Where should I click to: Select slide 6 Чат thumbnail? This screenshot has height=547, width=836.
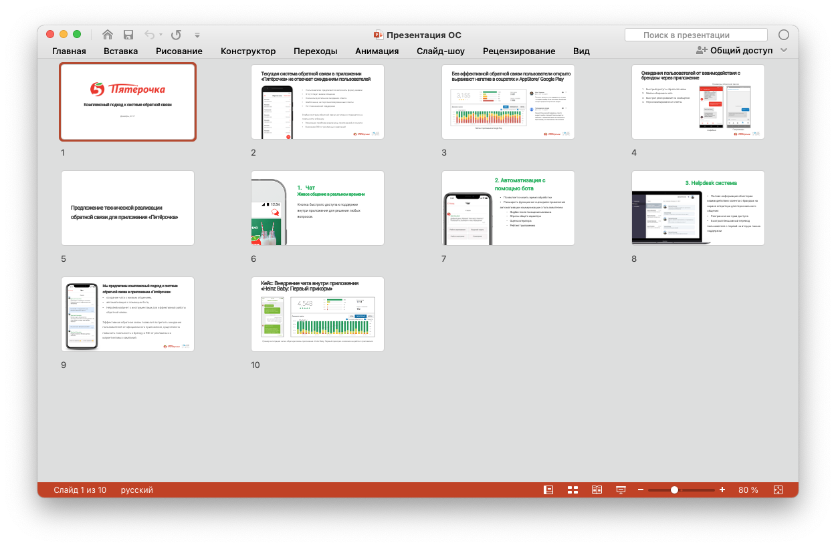[318, 208]
